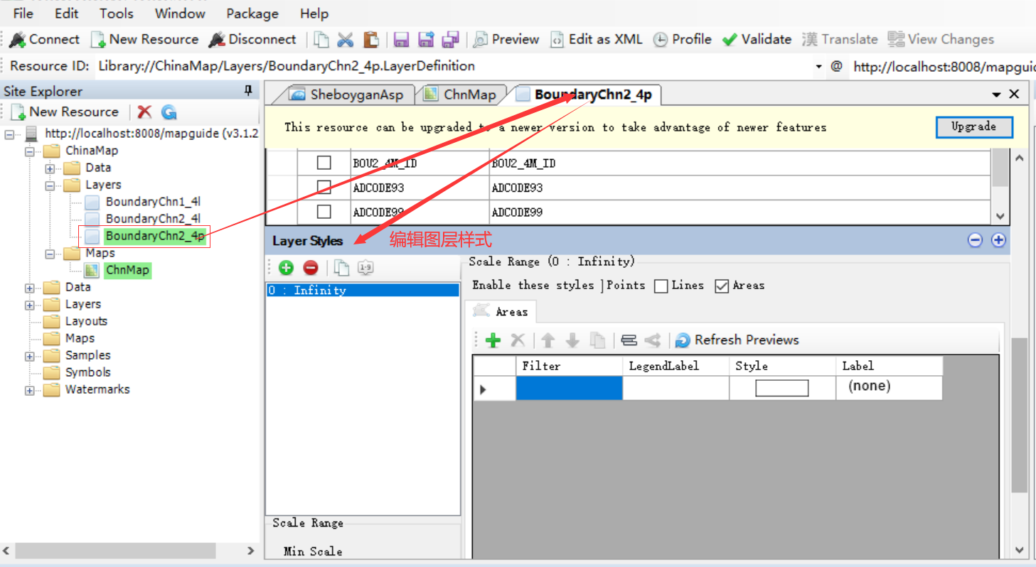Image resolution: width=1036 pixels, height=567 pixels.
Task: Click the Connect toolbar button
Action: point(45,39)
